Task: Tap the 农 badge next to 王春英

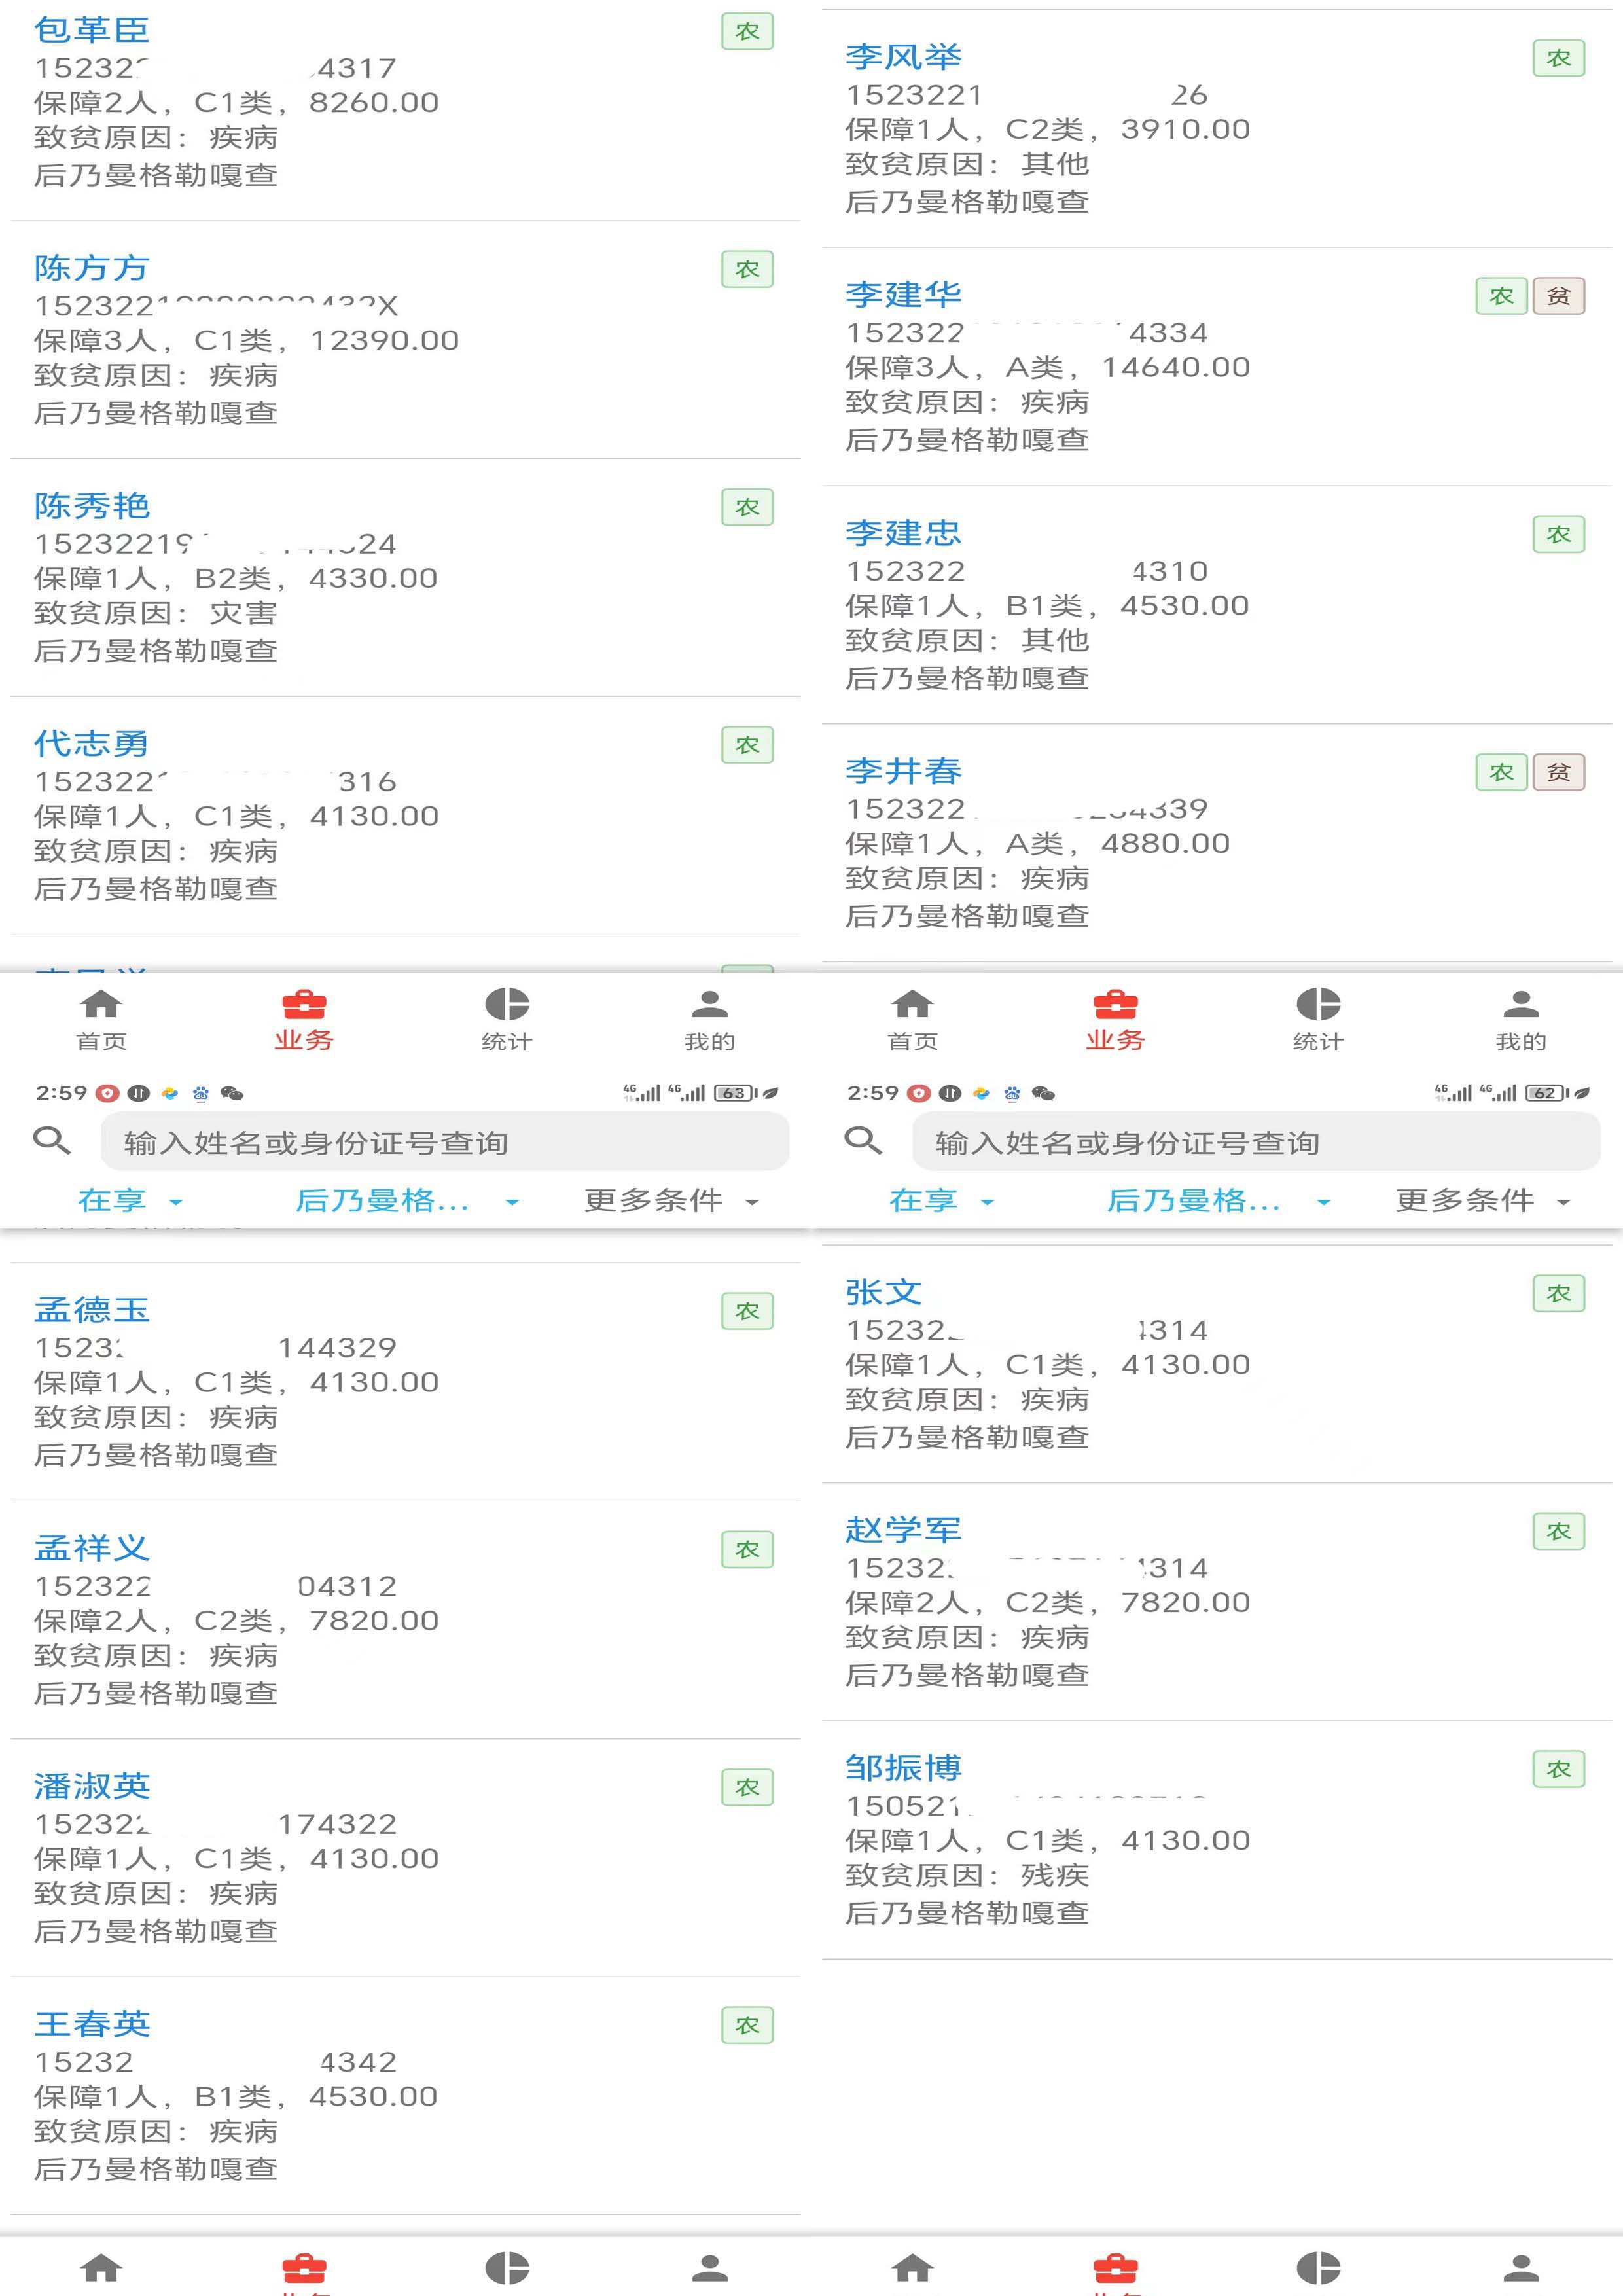Action: coord(747,2025)
